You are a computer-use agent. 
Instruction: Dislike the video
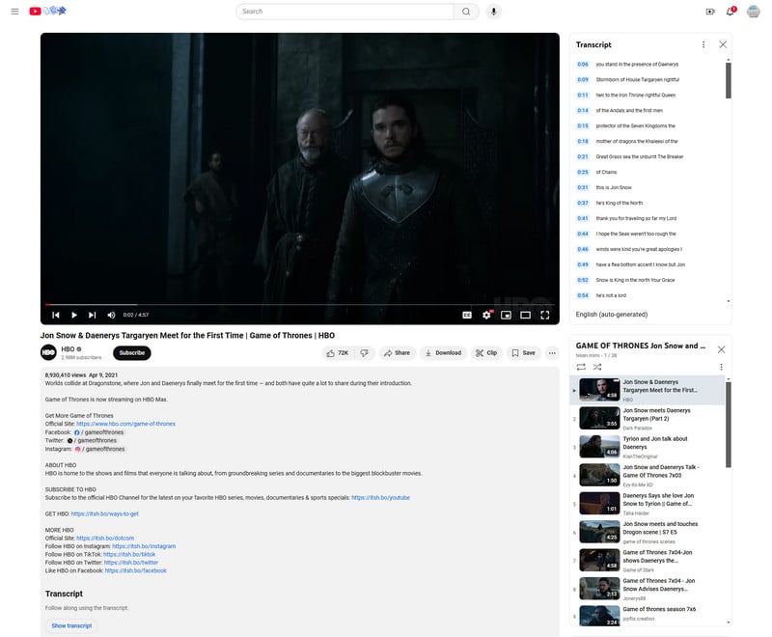(365, 353)
